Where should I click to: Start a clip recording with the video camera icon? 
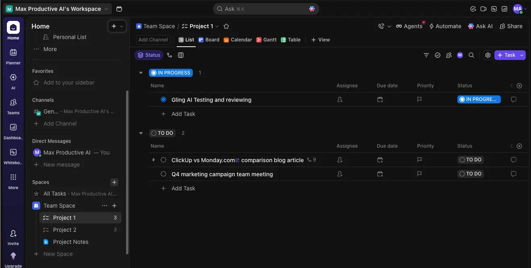pyautogui.click(x=483, y=8)
